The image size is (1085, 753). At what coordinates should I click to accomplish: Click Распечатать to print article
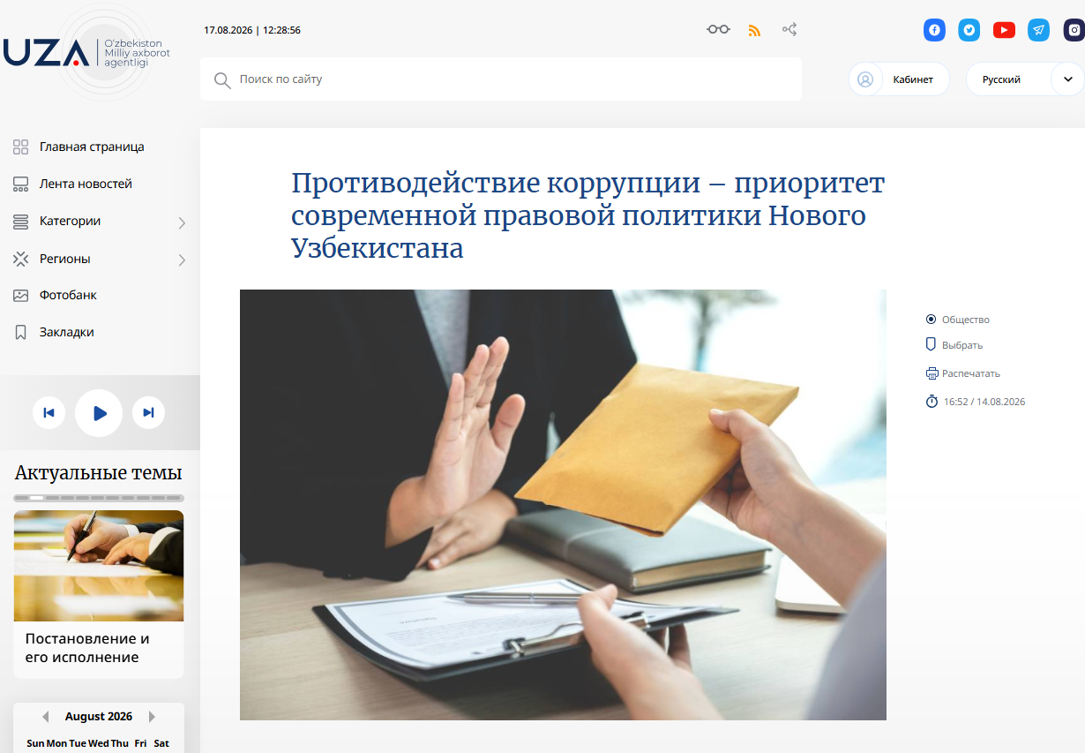coord(971,373)
